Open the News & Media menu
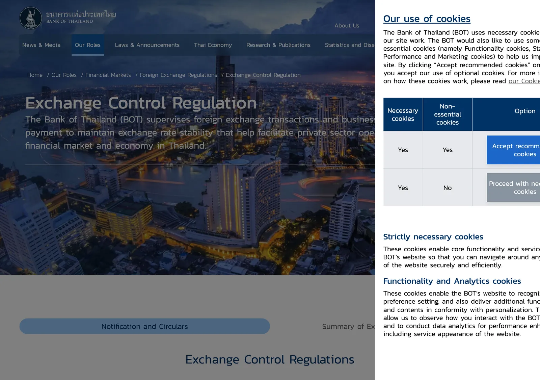The width and height of the screenshot is (540, 380). point(42,45)
